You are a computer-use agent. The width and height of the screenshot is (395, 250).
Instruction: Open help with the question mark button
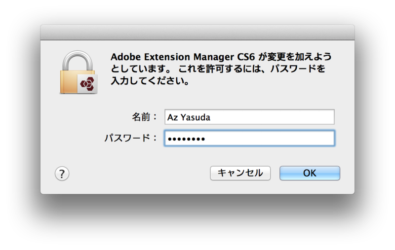click(x=62, y=174)
